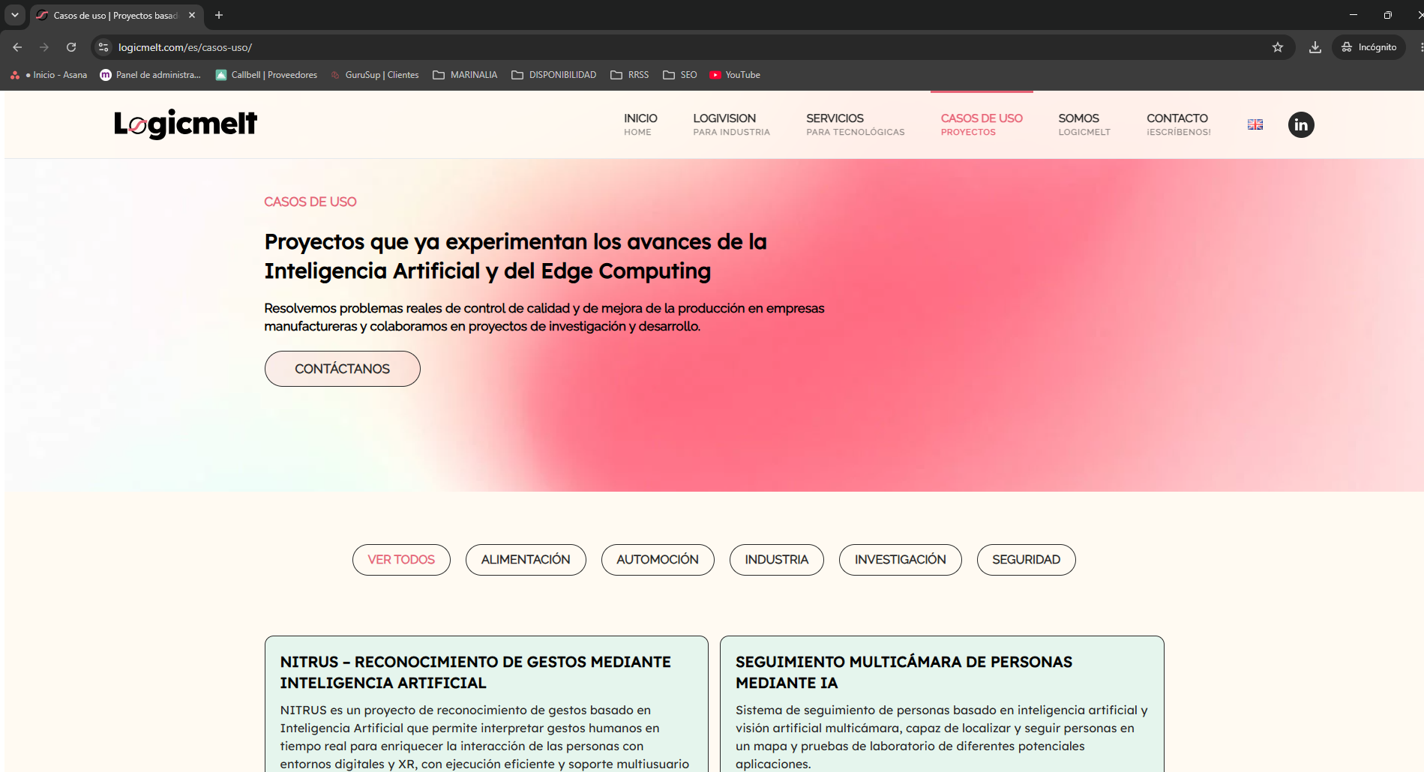This screenshot has height=772, width=1424.
Task: Click the heading 'Proyectos que ya experimentan'
Action: [x=515, y=256]
